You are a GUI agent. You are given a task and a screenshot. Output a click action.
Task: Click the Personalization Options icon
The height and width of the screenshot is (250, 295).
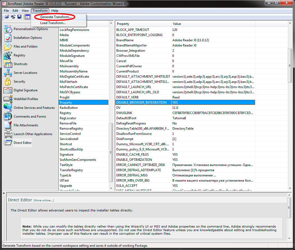(x=8, y=29)
